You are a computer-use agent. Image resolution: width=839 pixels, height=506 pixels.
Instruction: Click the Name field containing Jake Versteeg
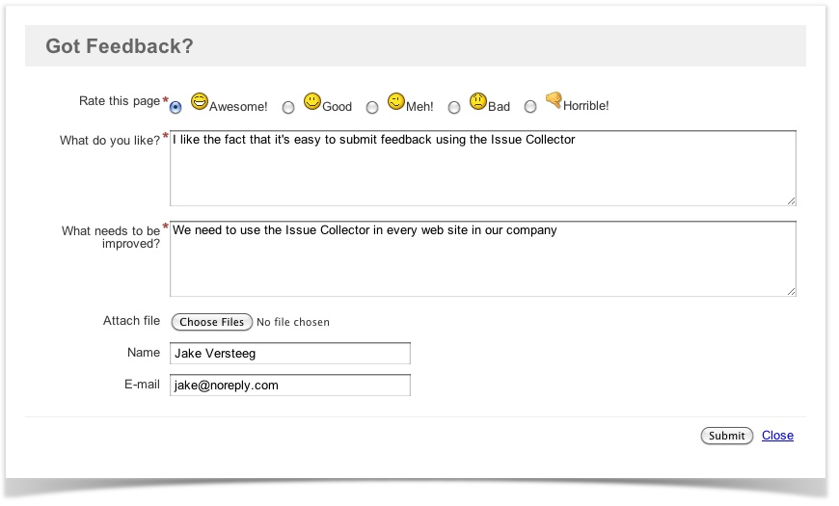[x=290, y=354]
